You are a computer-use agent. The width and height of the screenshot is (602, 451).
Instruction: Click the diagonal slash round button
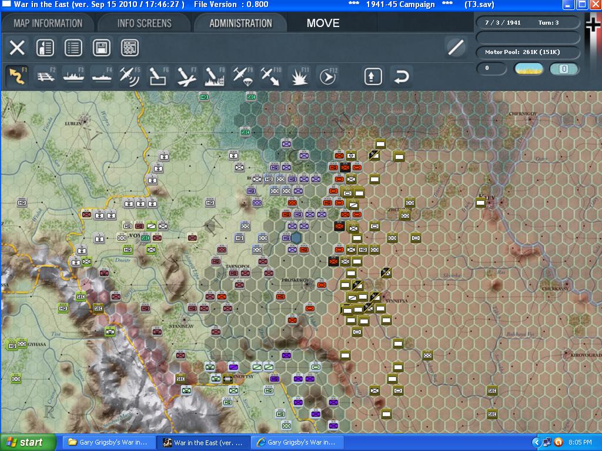click(x=456, y=48)
